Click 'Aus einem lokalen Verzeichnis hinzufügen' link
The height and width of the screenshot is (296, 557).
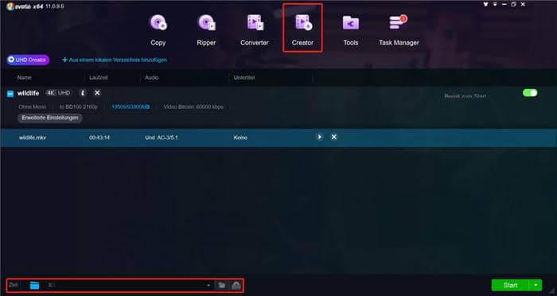pyautogui.click(x=115, y=60)
